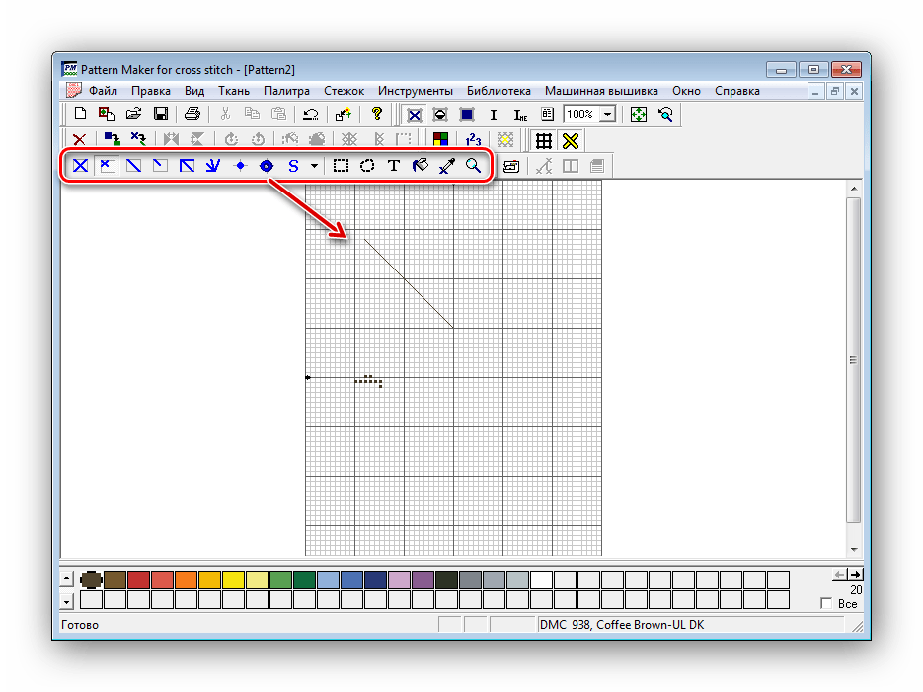
Task: Open the Стежок menu
Action: pyautogui.click(x=345, y=91)
